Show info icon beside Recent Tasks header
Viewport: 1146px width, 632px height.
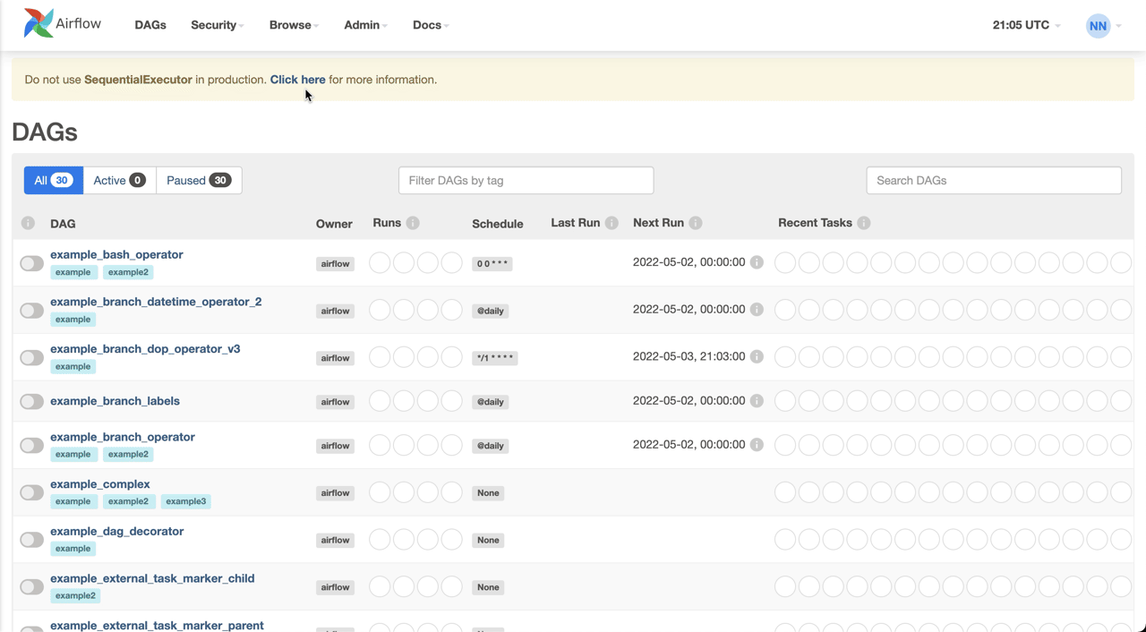864,223
